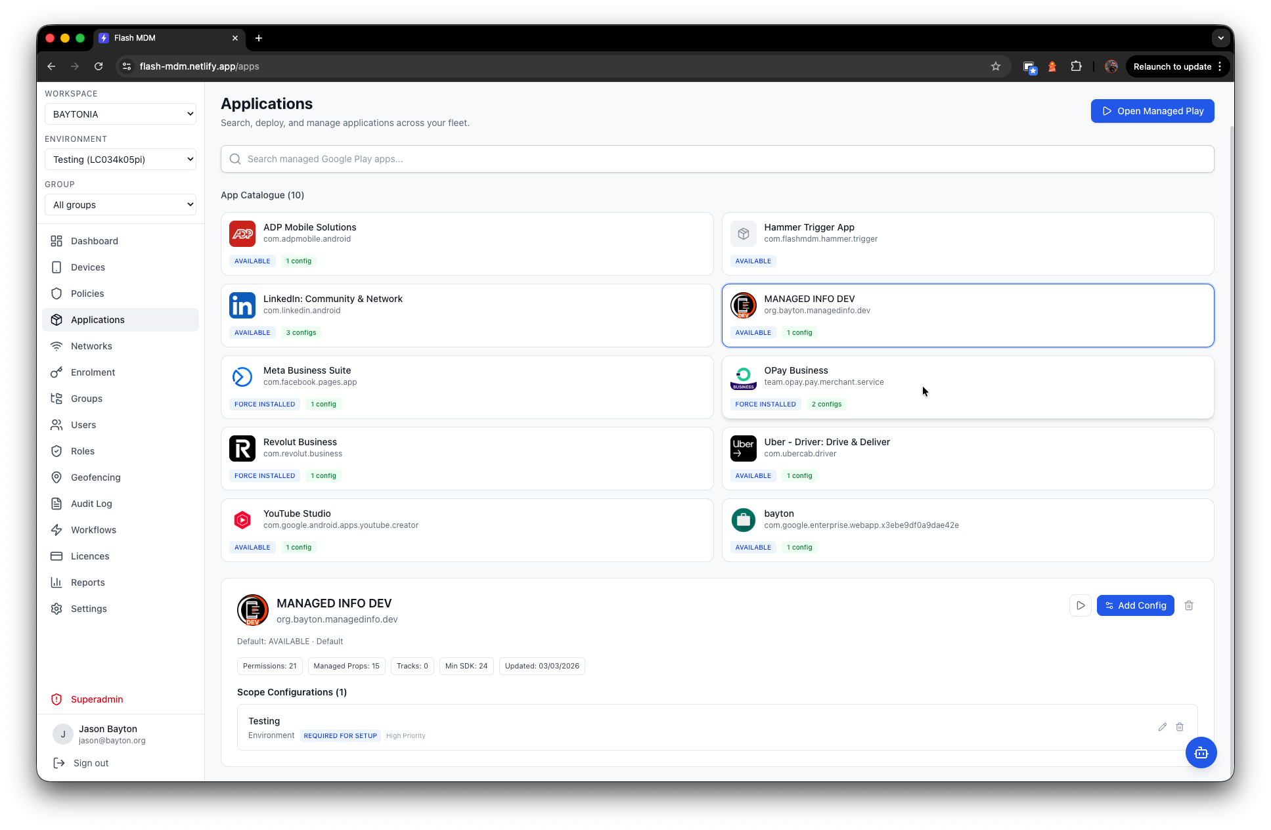The height and width of the screenshot is (830, 1271).
Task: Bookmark this page with the star icon
Action: tap(995, 66)
